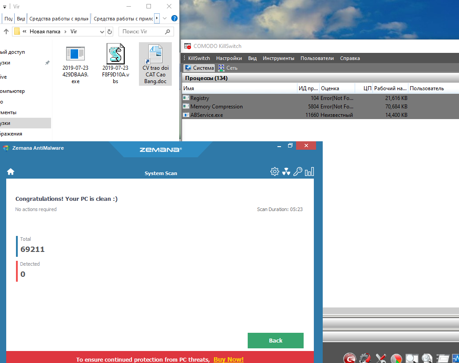Open Zemana reports bar-chart icon

point(309,172)
